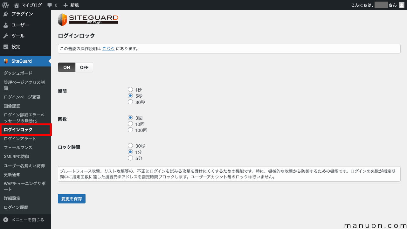This screenshot has height=229, width=407.
Task: Click the ロック時間 setting label
Action: [69, 147]
